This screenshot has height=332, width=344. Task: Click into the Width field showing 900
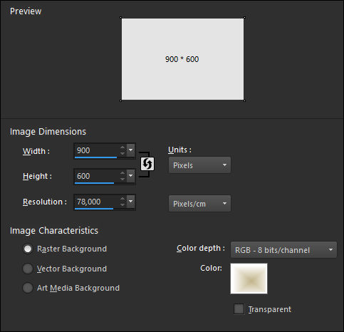(97, 150)
